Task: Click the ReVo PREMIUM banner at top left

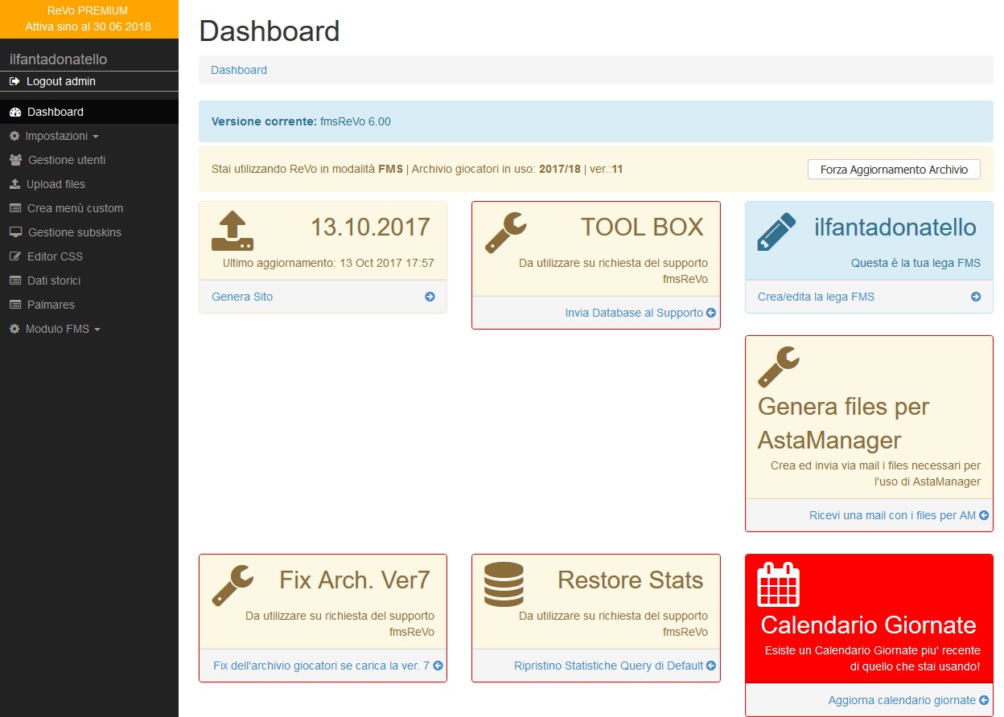Action: click(x=88, y=18)
